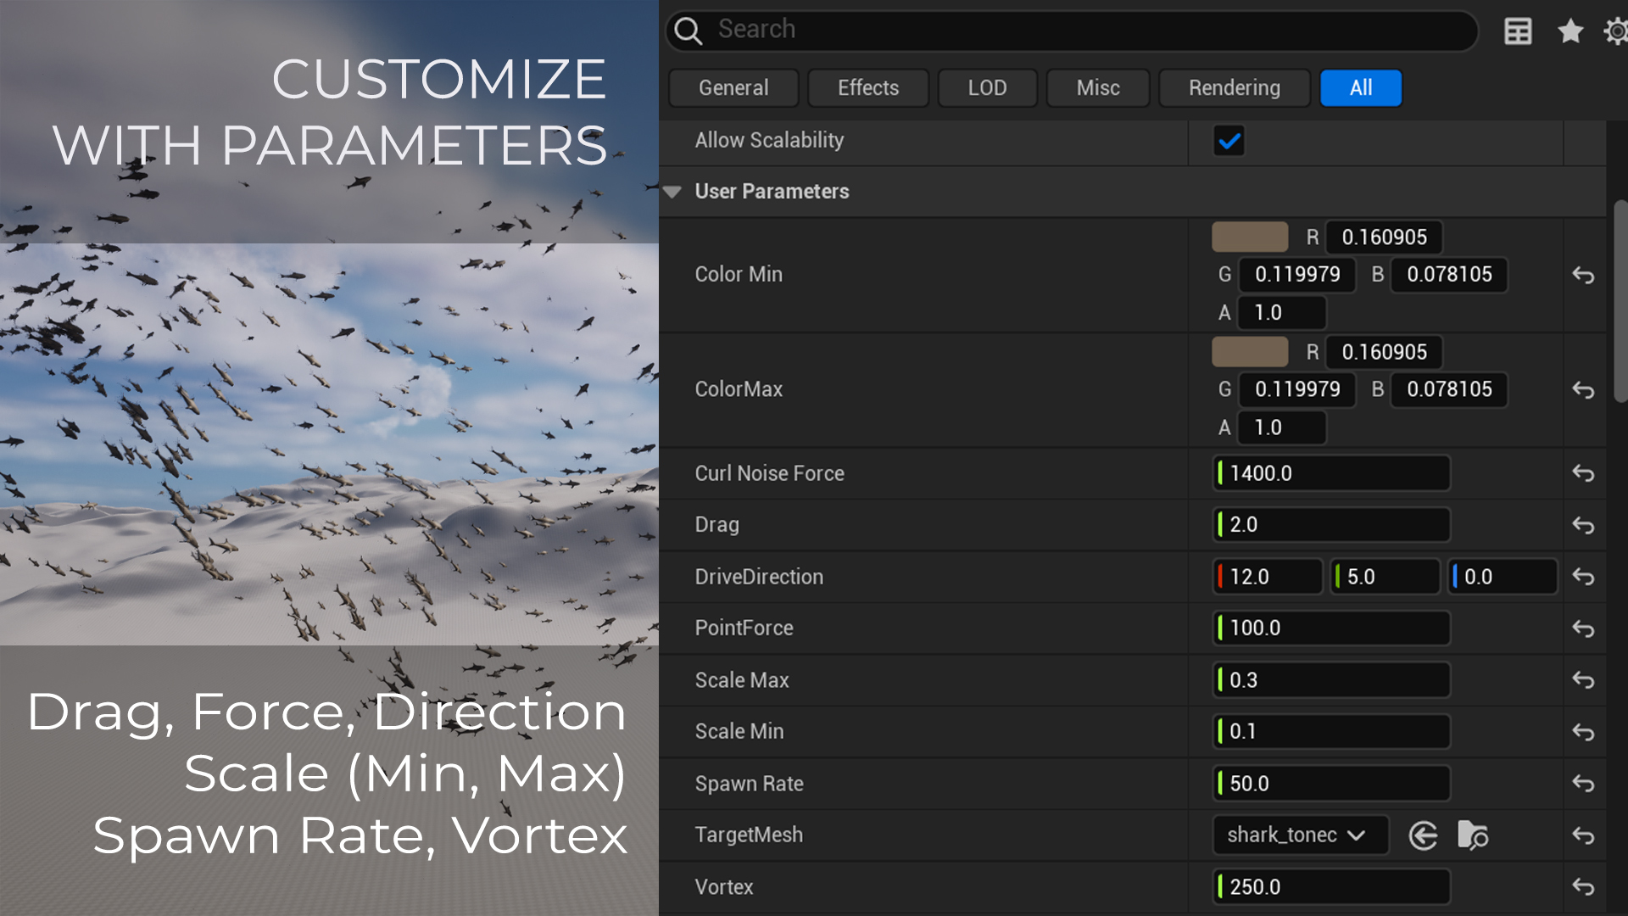Click the property matrix table icon
1628x916 pixels.
1518,32
